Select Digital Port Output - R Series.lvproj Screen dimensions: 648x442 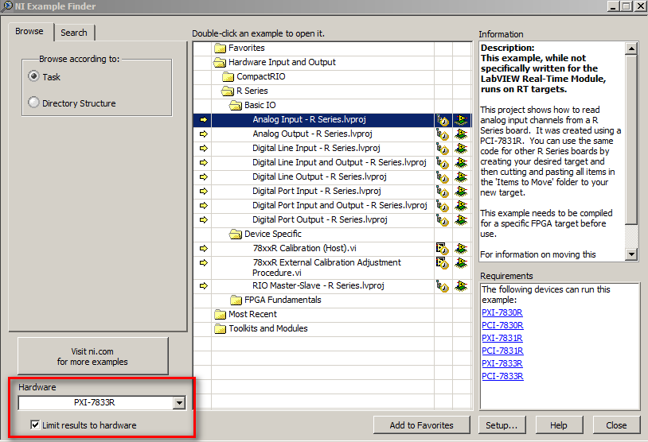pyautogui.click(x=319, y=219)
